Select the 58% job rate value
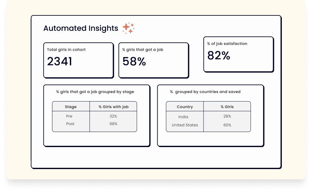Image resolution: width=312 pixels, height=192 pixels. tap(134, 61)
